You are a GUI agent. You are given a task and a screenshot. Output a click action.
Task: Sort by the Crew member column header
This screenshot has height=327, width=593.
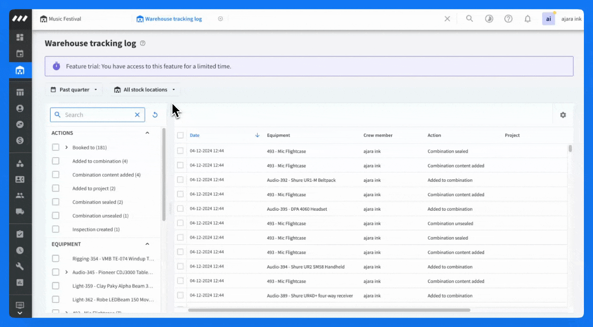378,135
